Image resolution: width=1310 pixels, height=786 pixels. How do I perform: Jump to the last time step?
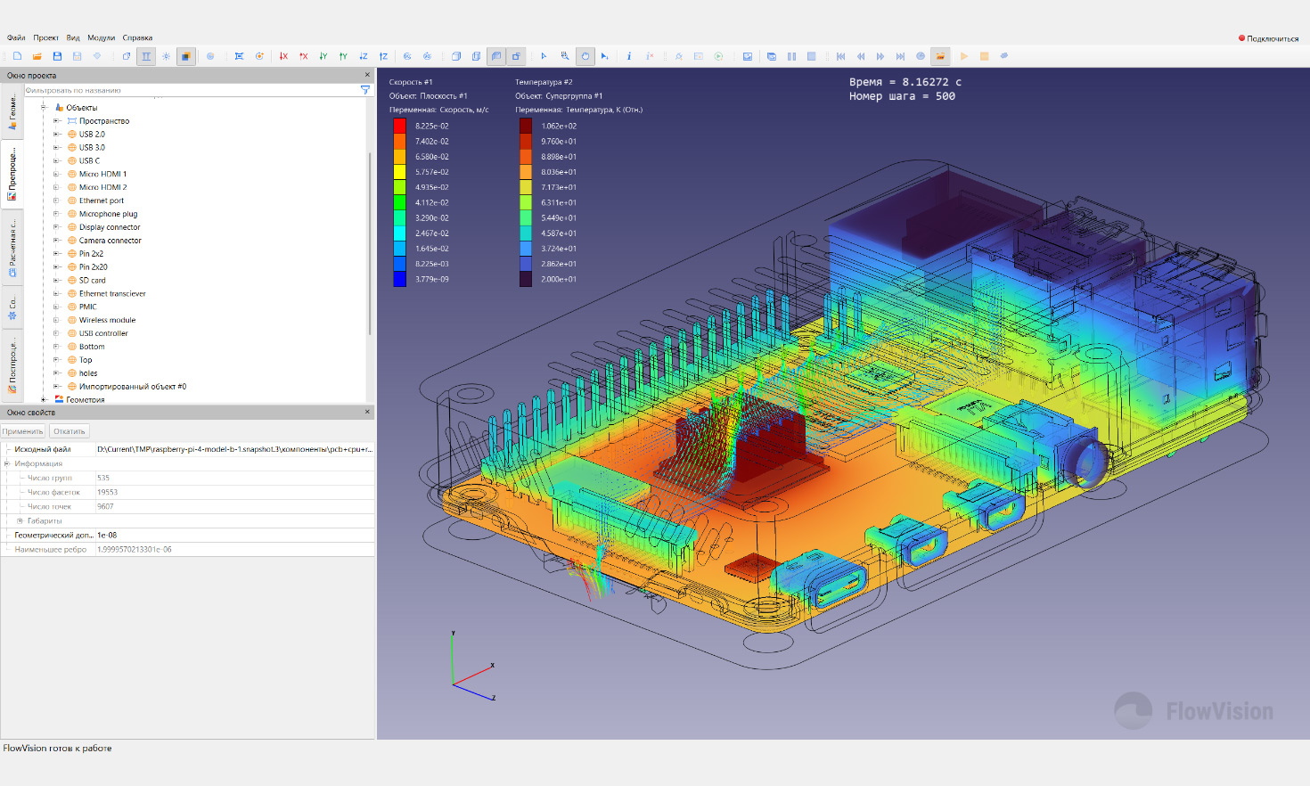[900, 56]
